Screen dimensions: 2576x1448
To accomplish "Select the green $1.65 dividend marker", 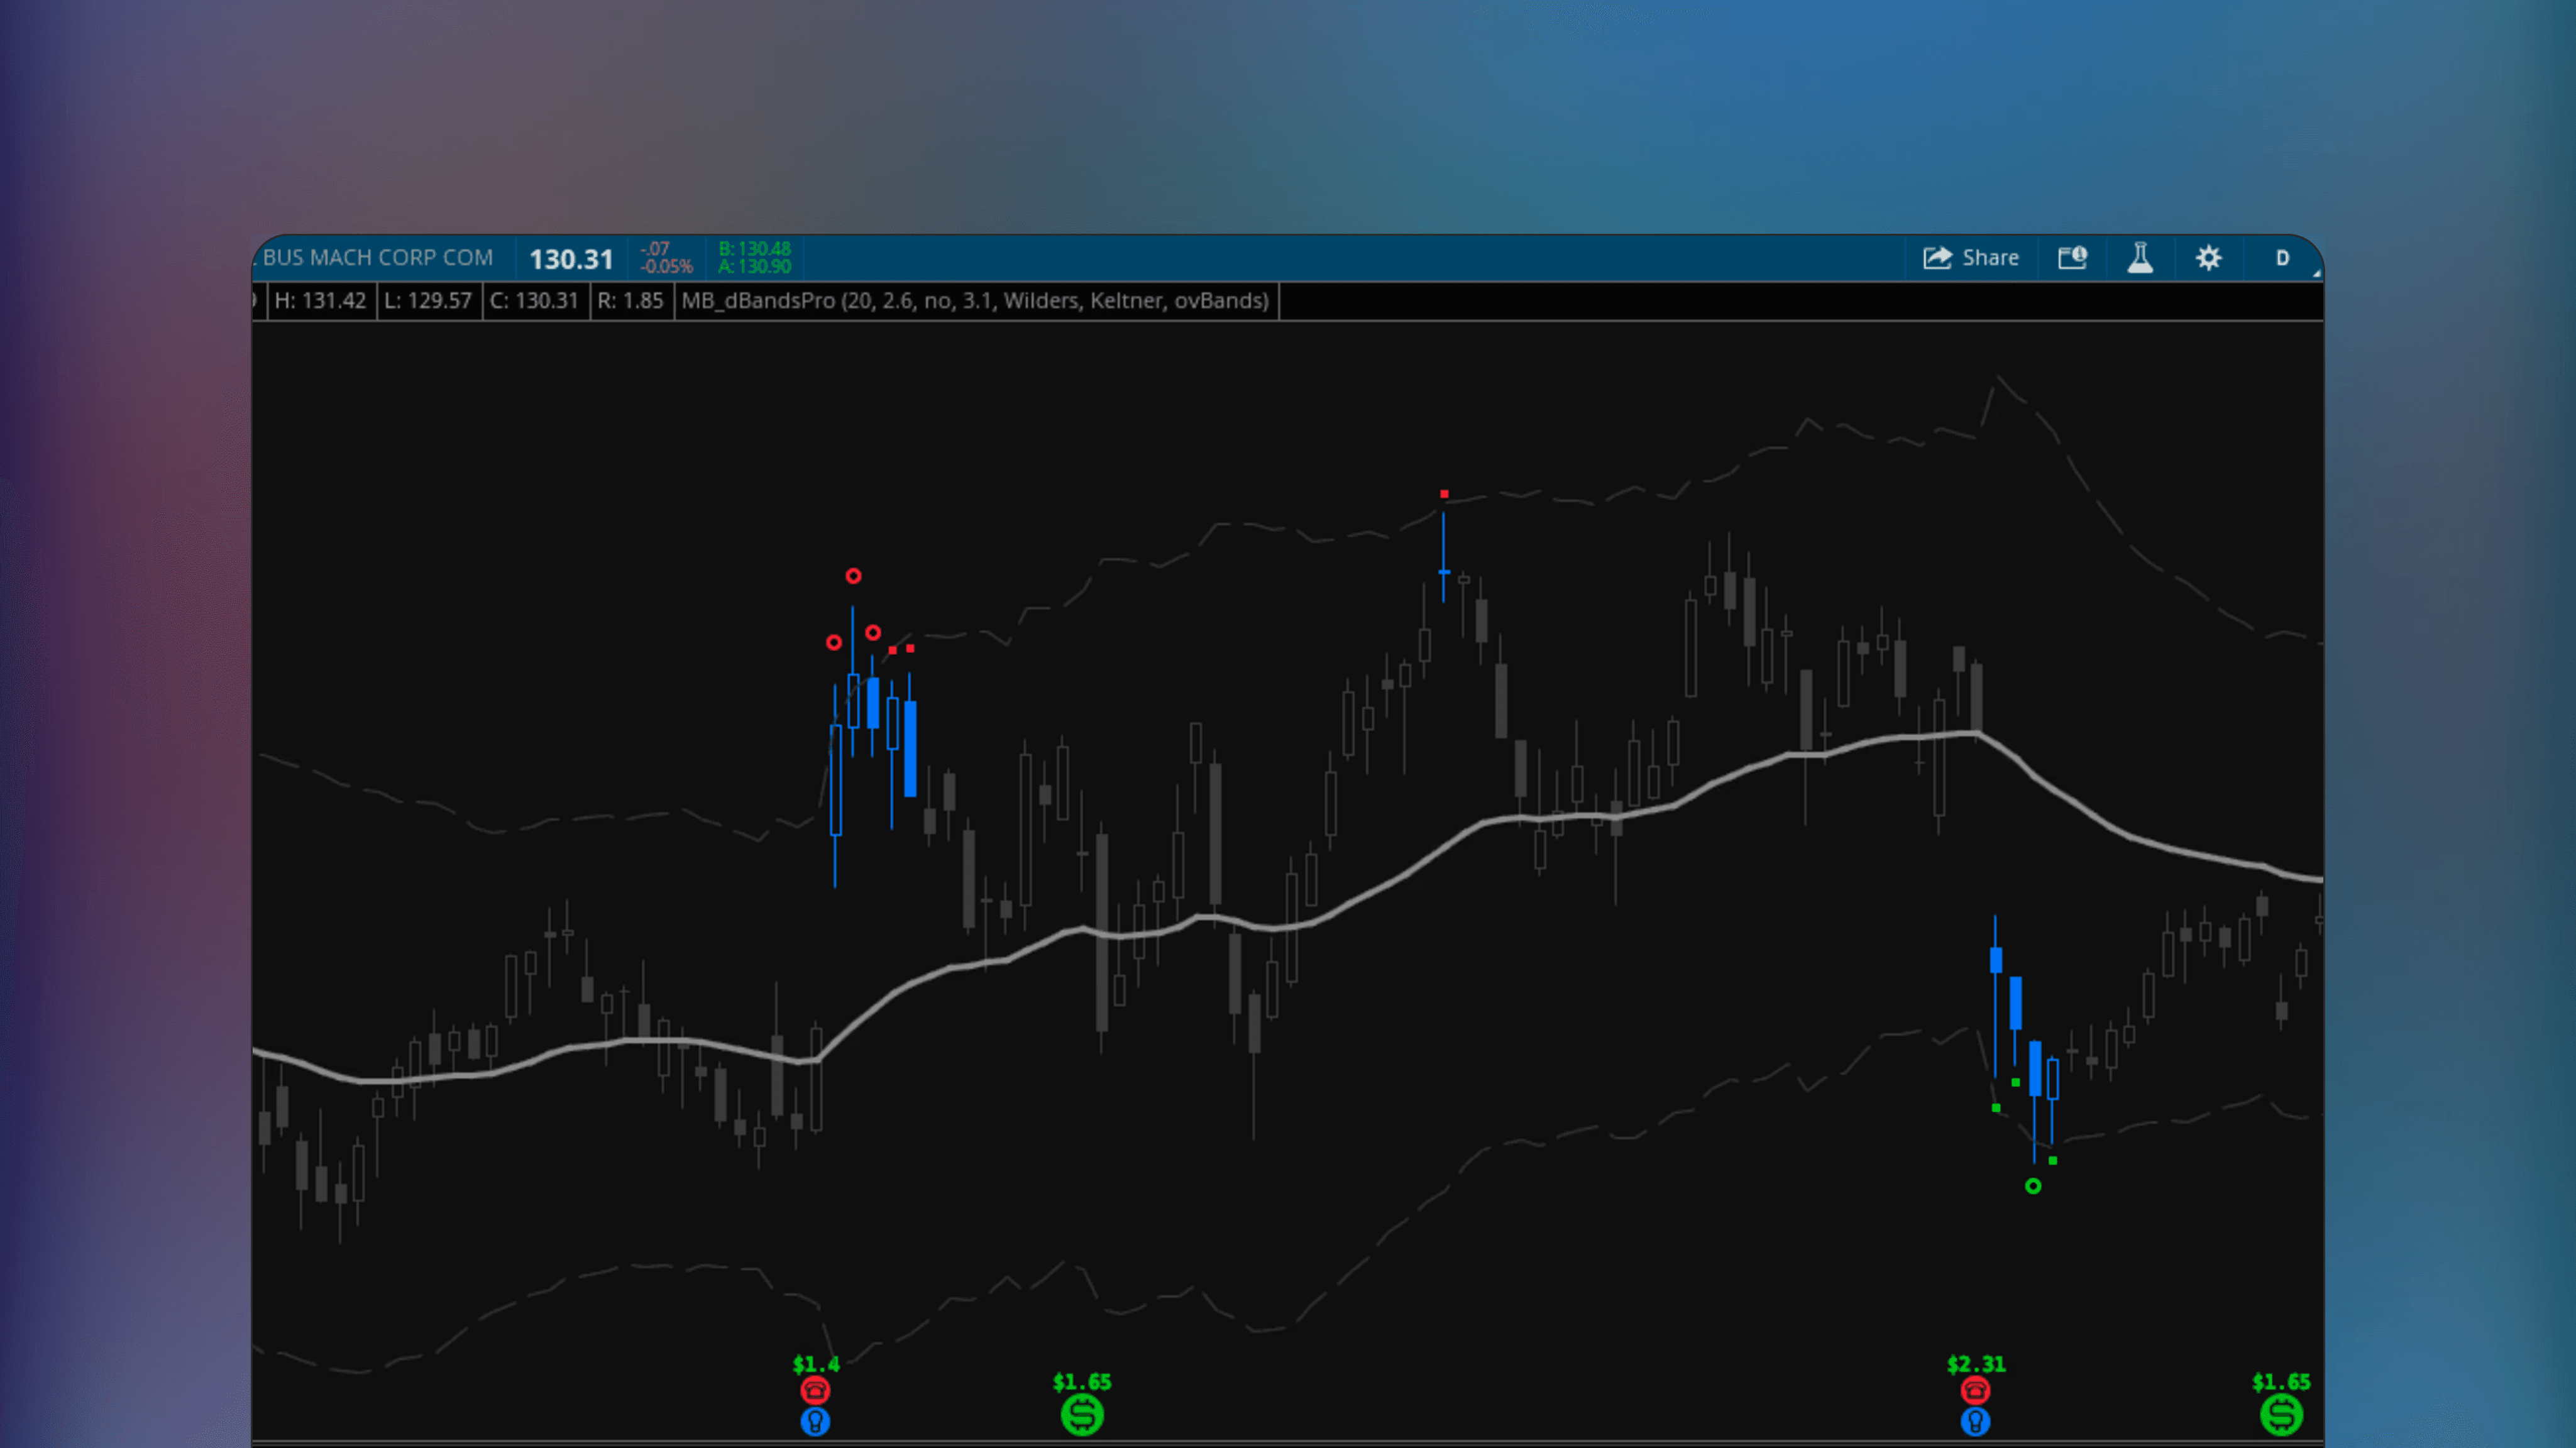I will point(1083,1415).
